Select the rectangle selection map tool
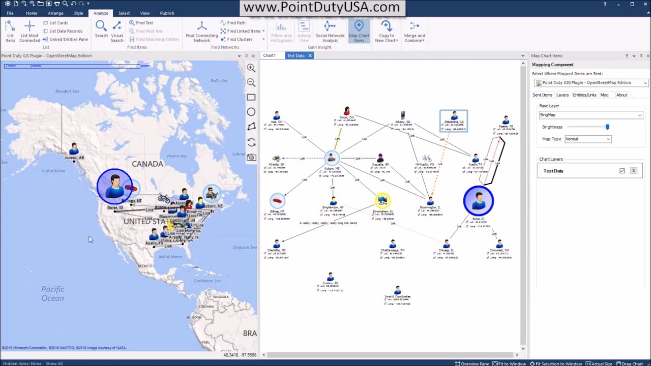The image size is (651, 366). pos(251,97)
